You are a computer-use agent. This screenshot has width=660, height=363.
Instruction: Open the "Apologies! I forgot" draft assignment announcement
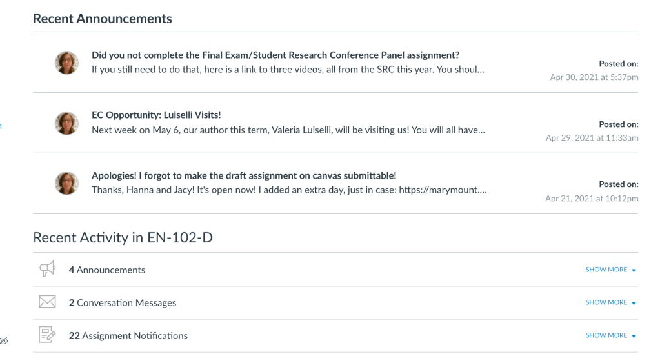pyautogui.click(x=244, y=175)
